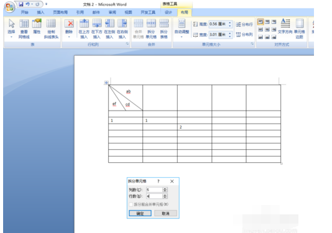Open the Office button menu
332x233 pixels.
[9, 7]
